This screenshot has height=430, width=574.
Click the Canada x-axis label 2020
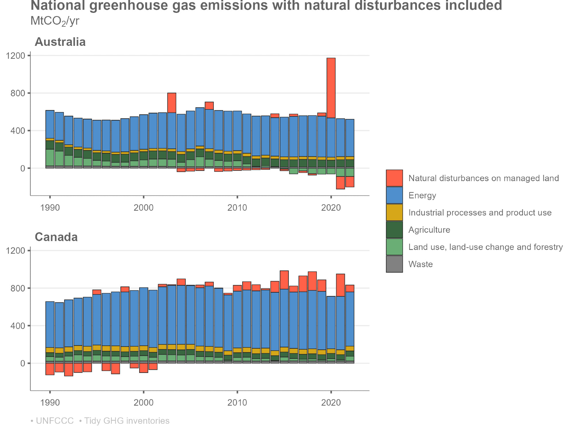(x=331, y=403)
